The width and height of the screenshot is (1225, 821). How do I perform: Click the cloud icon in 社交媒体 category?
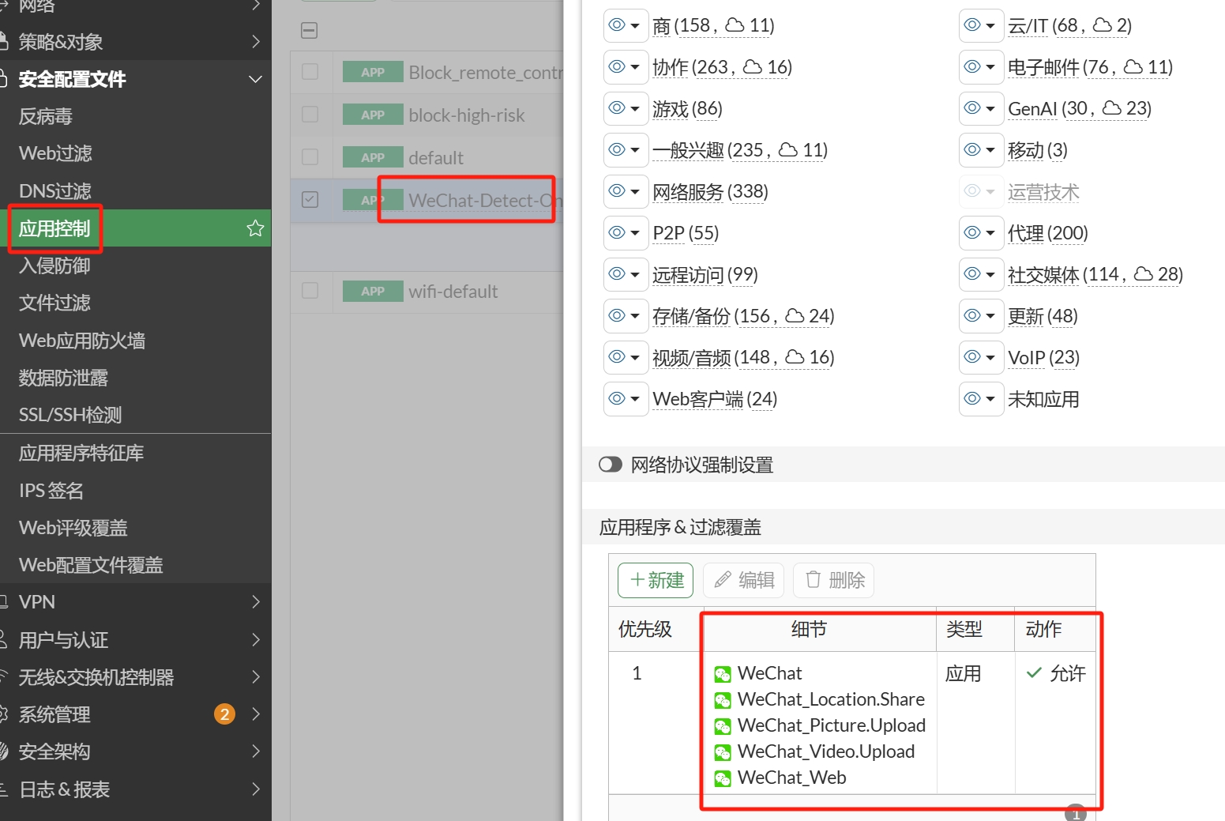1144,273
